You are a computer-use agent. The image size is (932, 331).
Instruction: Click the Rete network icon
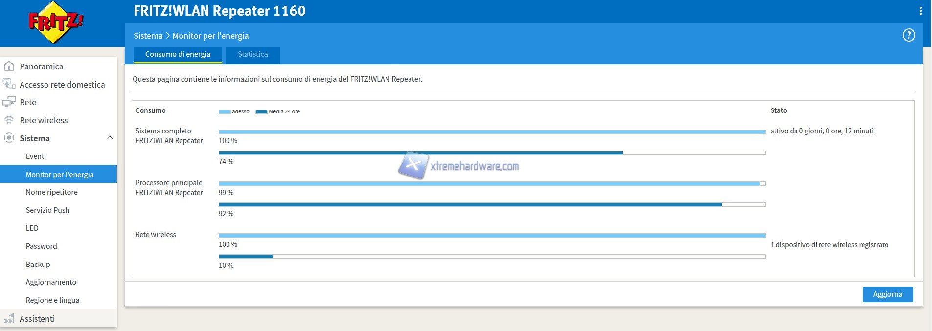point(9,102)
